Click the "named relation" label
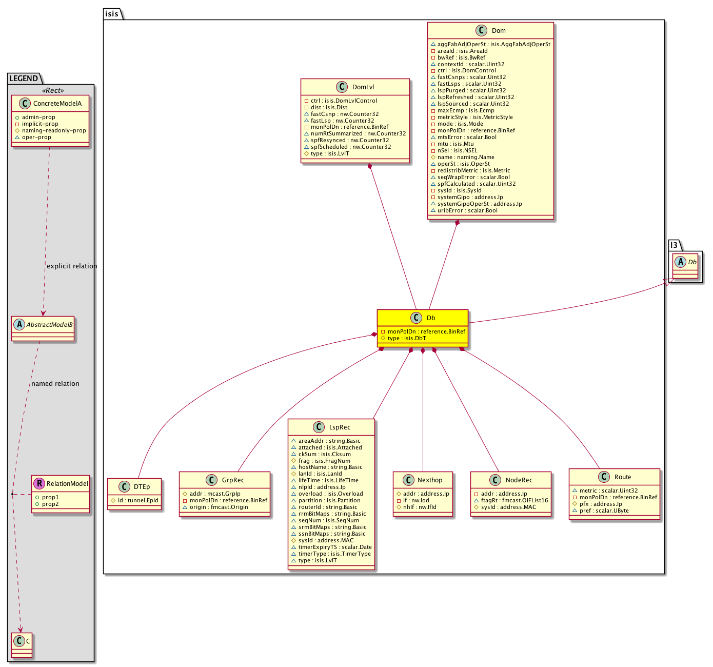 pyautogui.click(x=55, y=384)
